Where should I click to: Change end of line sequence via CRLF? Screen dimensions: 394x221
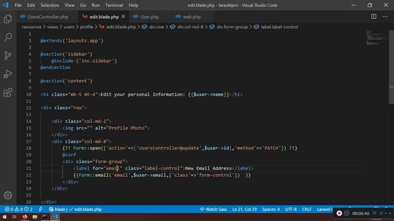pyautogui.click(x=307, y=209)
